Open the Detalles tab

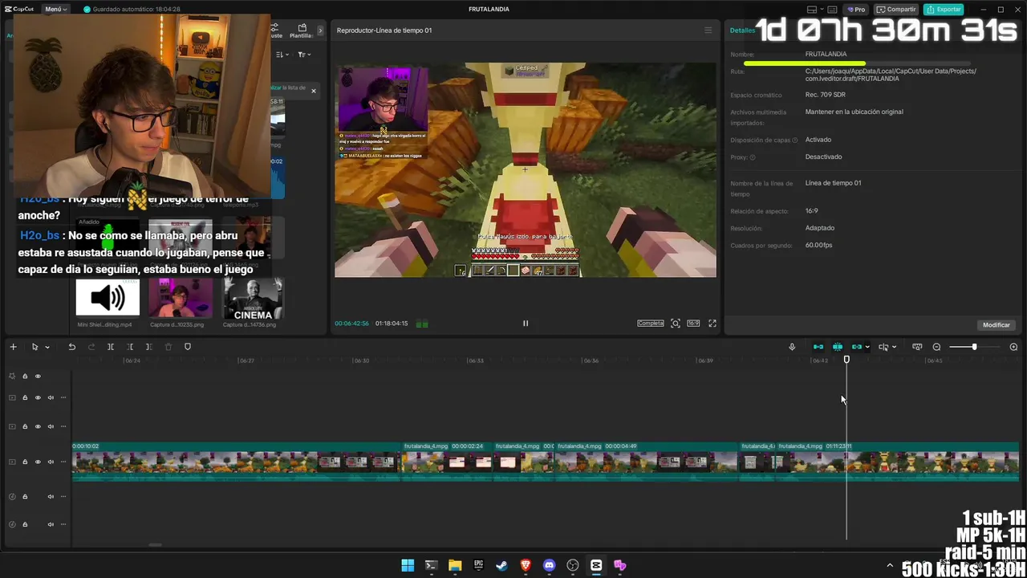click(x=742, y=31)
